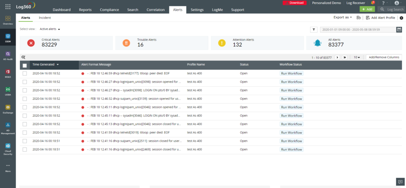Go to next page of alerts
Image resolution: width=406 pixels, height=188 pixels.
(x=337, y=57)
